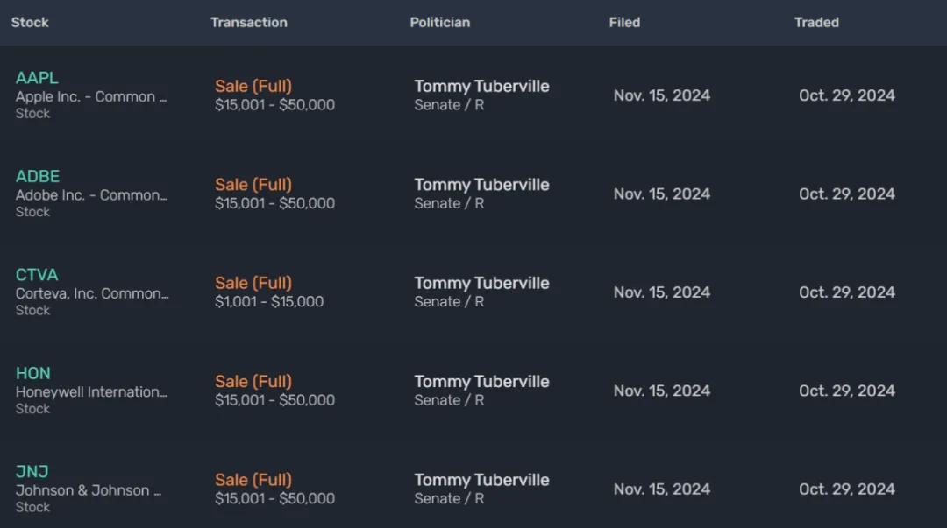
Task: Click Sale (Full) in the AAPL row
Action: 253,87
